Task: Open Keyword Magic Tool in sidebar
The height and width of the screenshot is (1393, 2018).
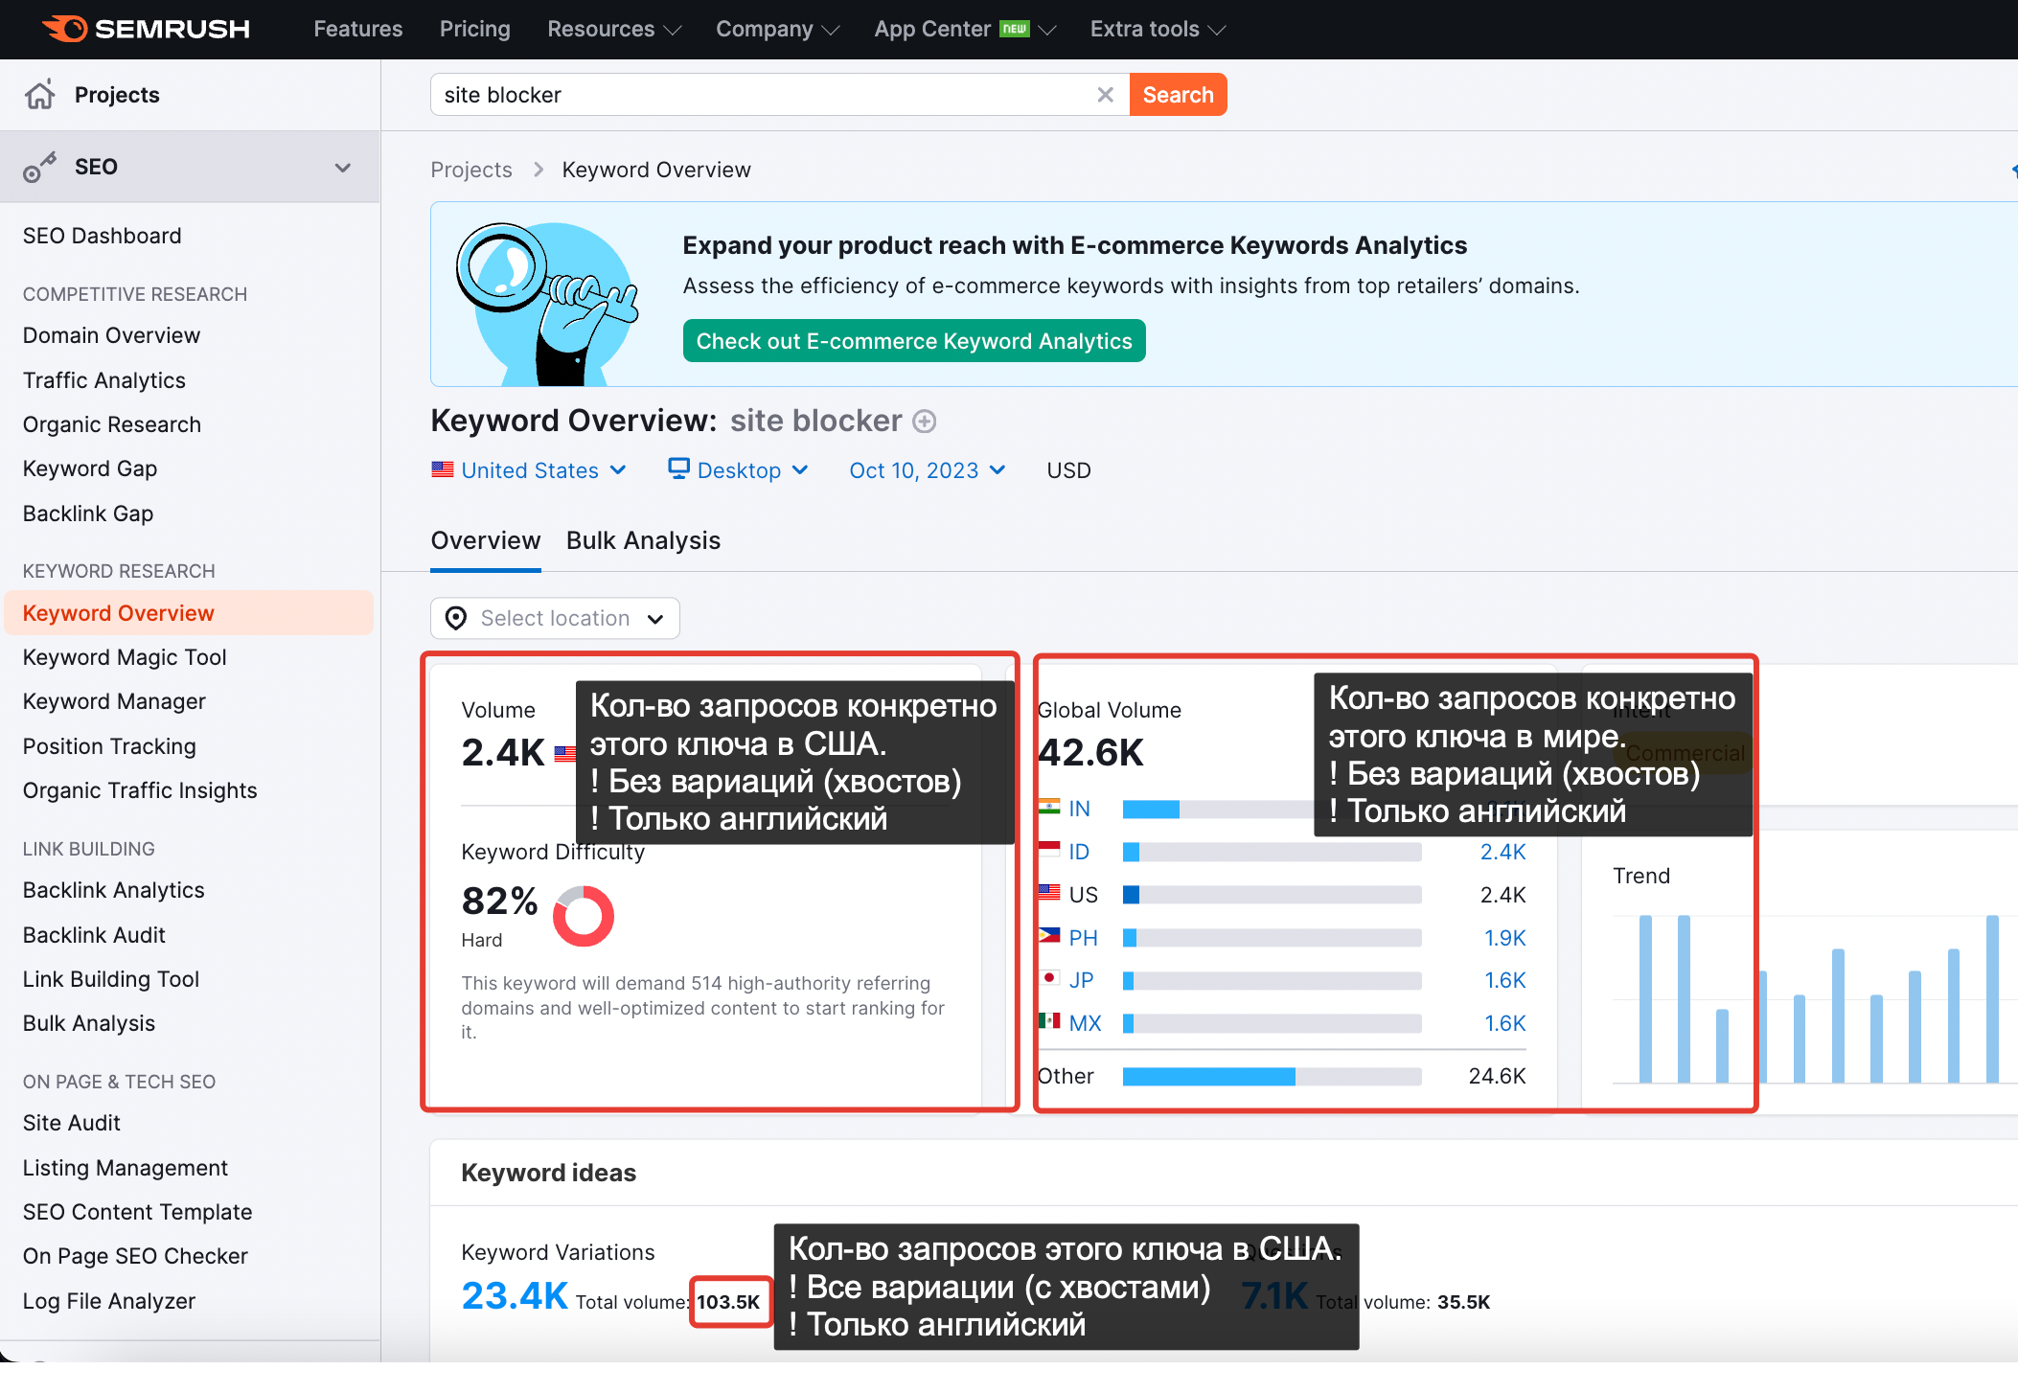Action: tap(125, 657)
